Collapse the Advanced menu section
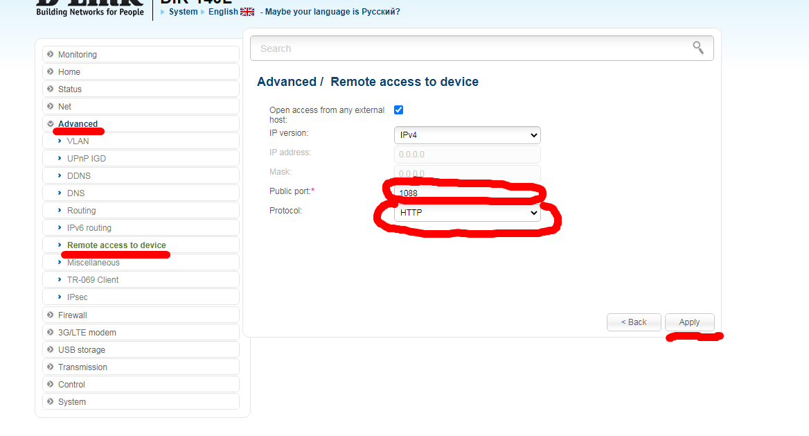The width and height of the screenshot is (809, 436). (x=141, y=124)
